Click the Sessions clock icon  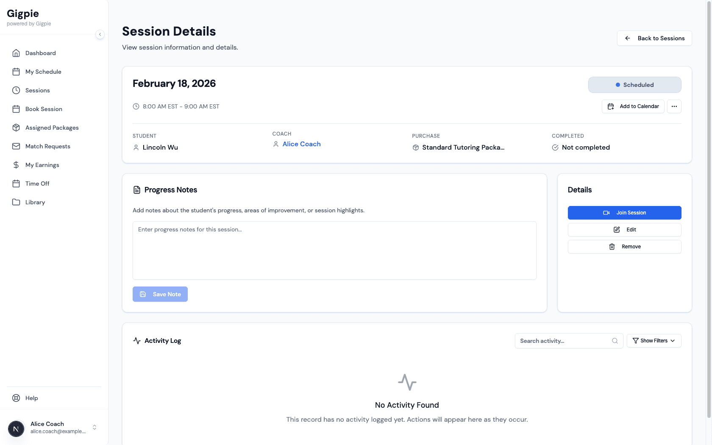[16, 90]
